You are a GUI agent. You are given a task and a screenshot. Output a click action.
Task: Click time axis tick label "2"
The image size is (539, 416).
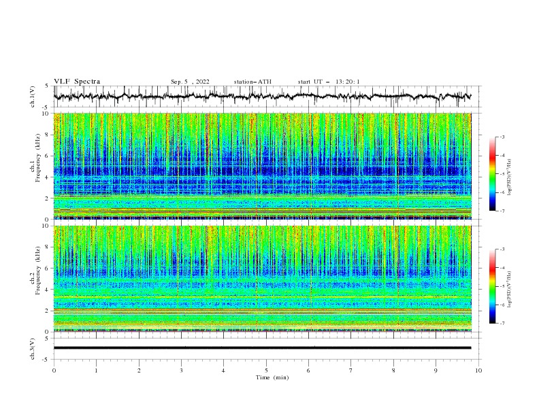pos(139,370)
